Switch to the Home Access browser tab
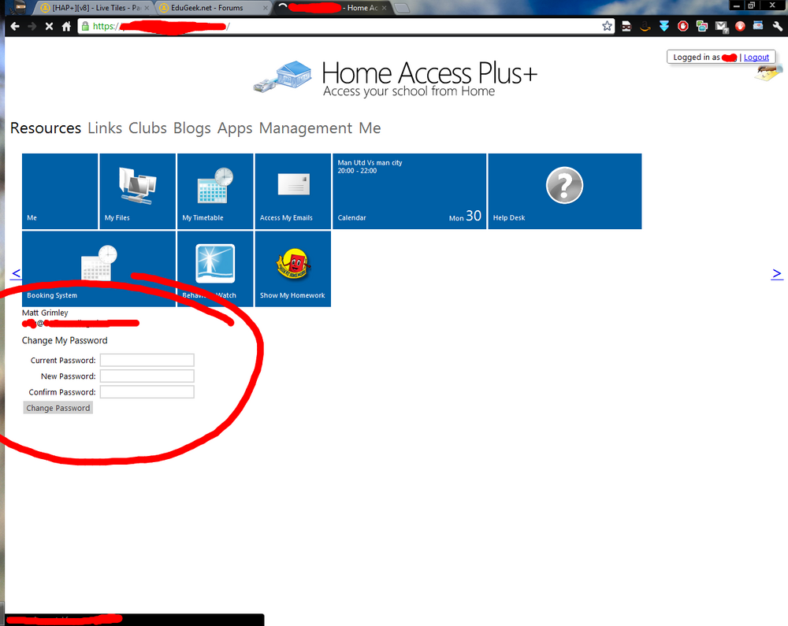The image size is (788, 626). point(332,8)
